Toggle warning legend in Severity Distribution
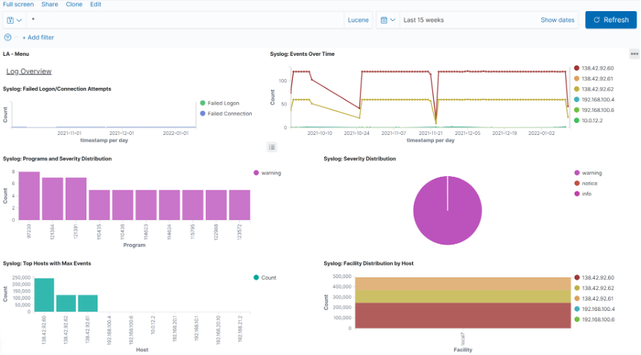Screen dimensions: 641x355 [x=588, y=173]
